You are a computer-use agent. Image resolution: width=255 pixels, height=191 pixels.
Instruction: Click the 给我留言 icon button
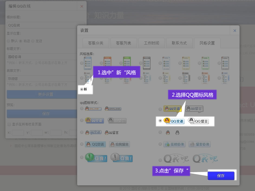tap(119, 144)
